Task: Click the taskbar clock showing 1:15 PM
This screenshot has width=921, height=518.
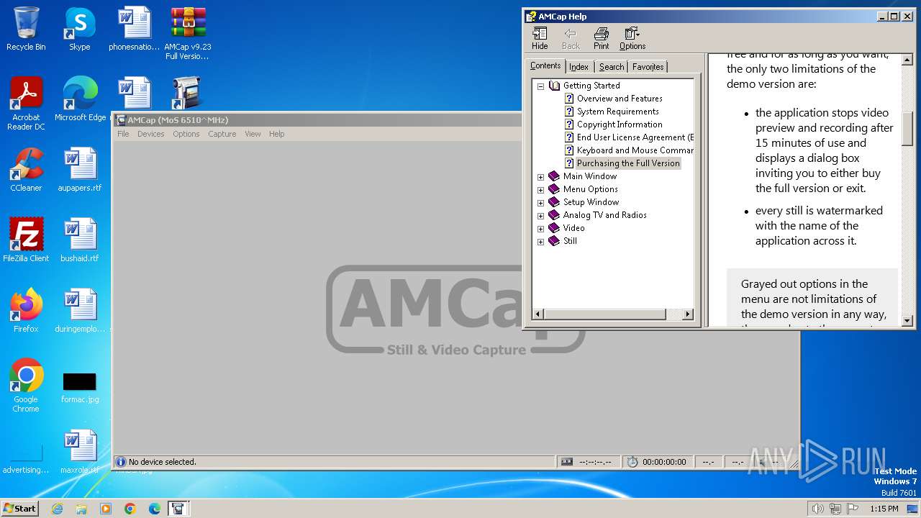Action: pos(884,509)
